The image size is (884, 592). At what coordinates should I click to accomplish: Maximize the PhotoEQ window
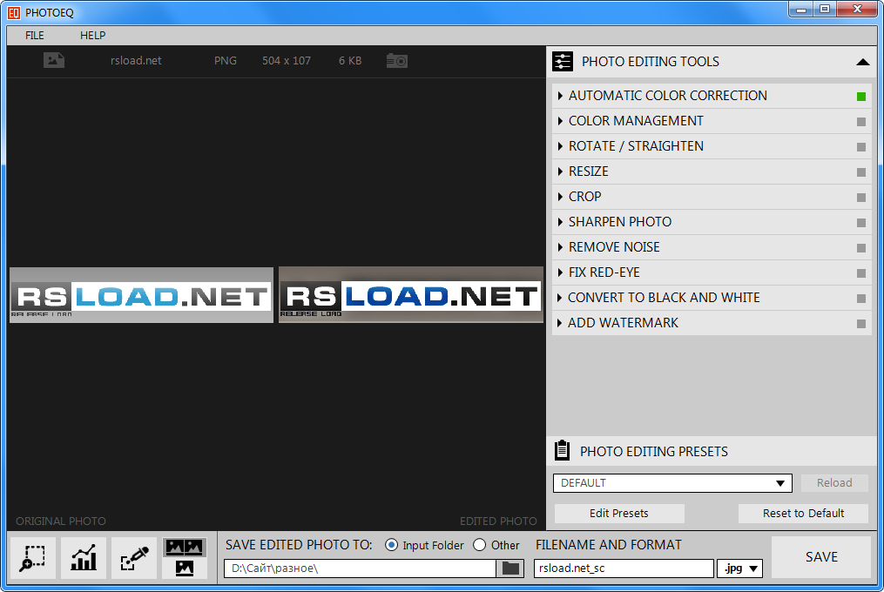point(825,10)
